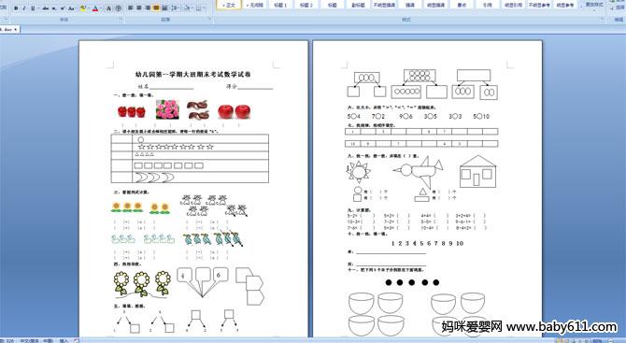
Task: Select the 正文 style
Action: pos(229,5)
